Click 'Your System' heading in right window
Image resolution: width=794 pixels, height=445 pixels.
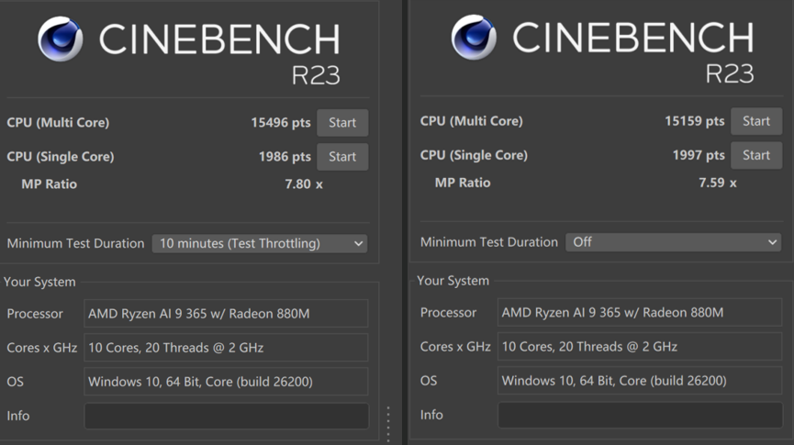(x=453, y=281)
